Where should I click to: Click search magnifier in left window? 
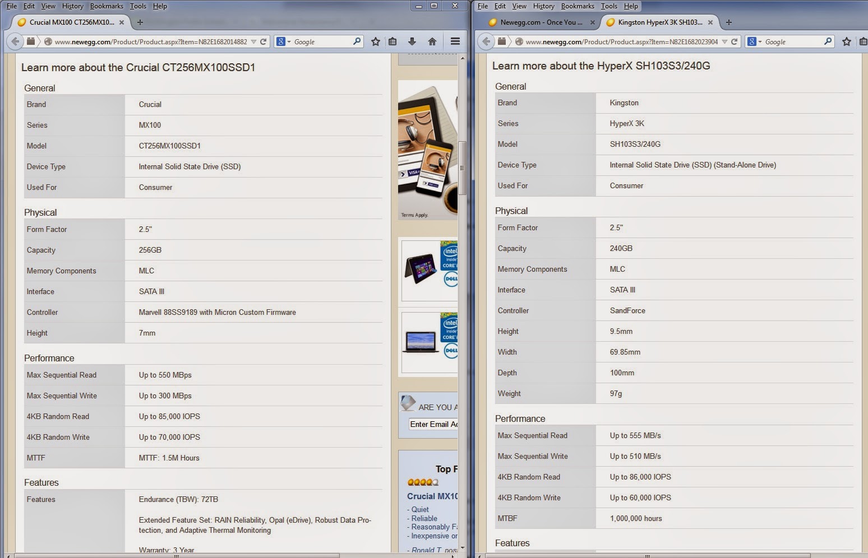357,41
